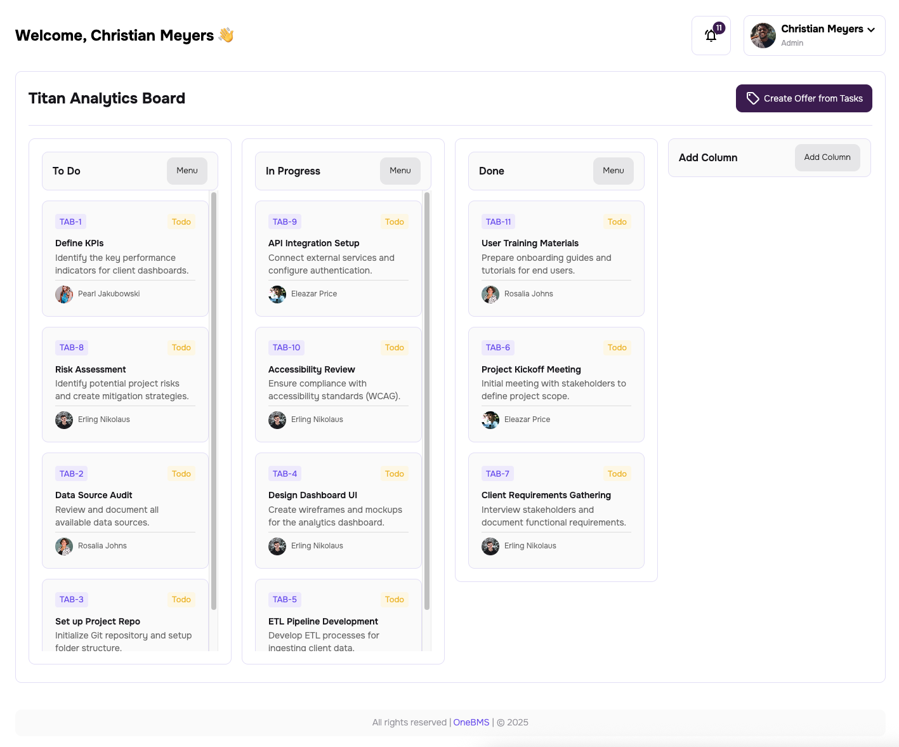
Task: Click the TAB-11 badge on User Training Materials
Action: (x=497, y=221)
